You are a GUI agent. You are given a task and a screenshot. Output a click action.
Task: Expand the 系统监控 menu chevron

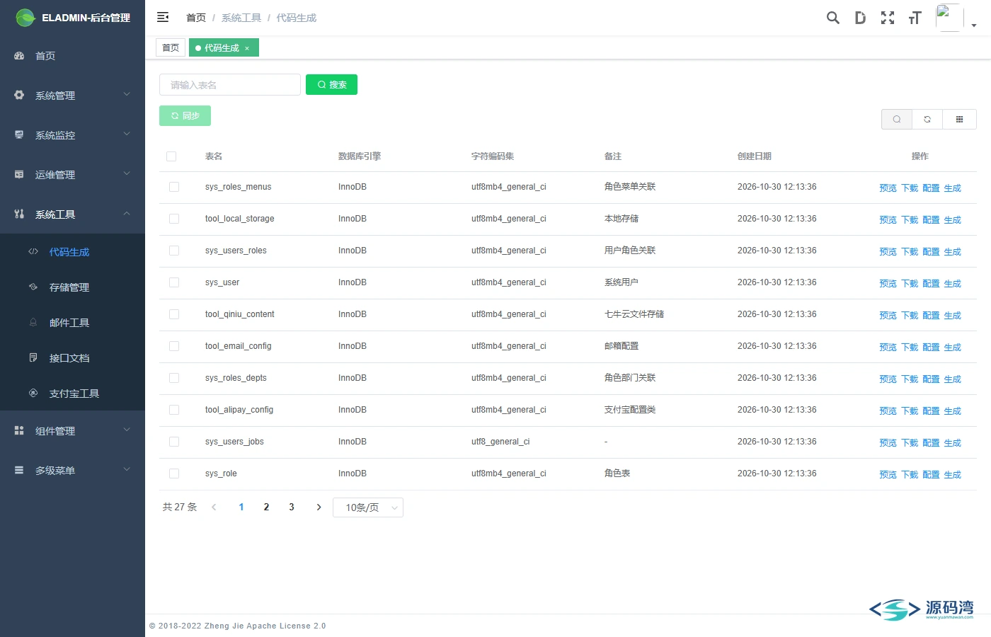coord(127,134)
